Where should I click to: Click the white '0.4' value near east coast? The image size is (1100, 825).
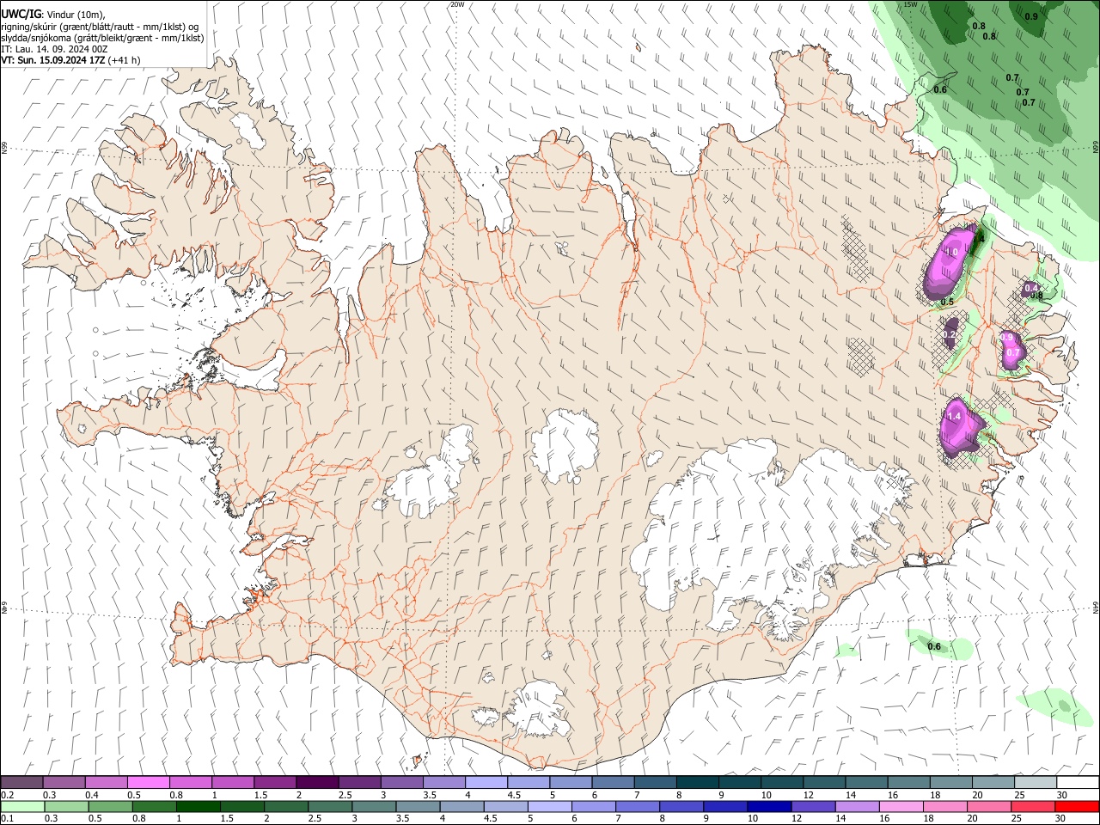pos(1031,288)
